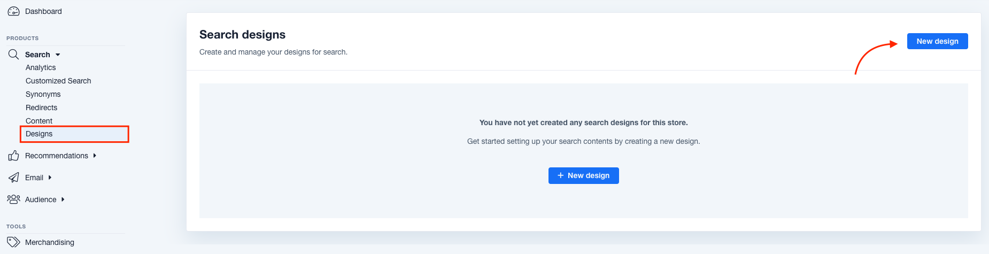Click the Search magnifying glass icon
This screenshot has width=989, height=254.
13,55
